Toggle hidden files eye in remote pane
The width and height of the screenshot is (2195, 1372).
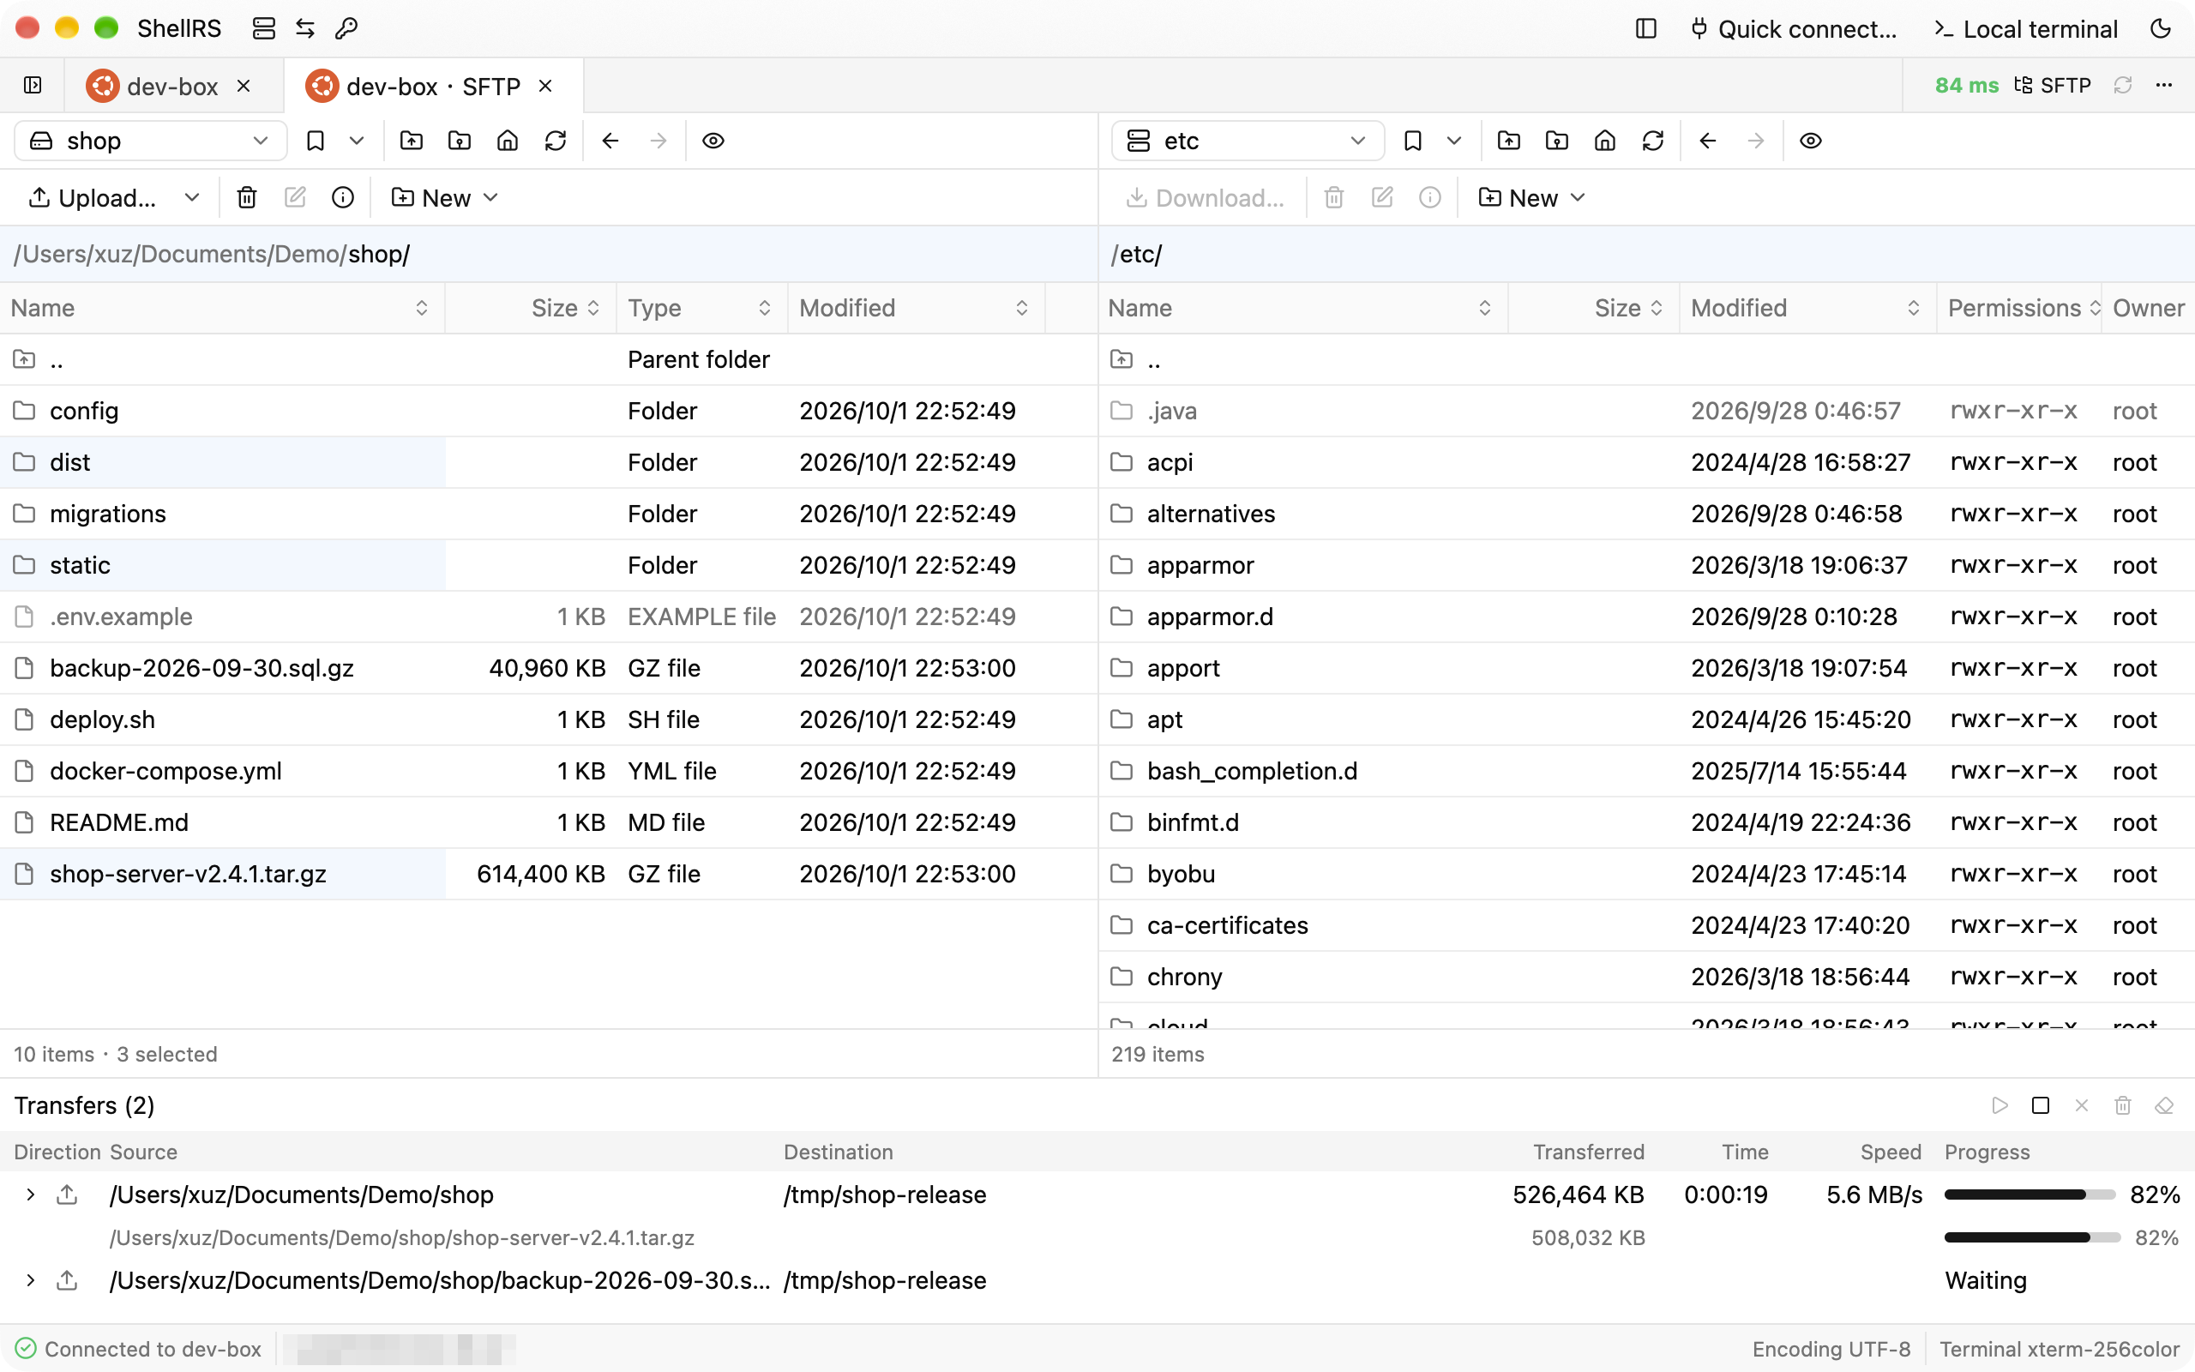pos(1810,141)
